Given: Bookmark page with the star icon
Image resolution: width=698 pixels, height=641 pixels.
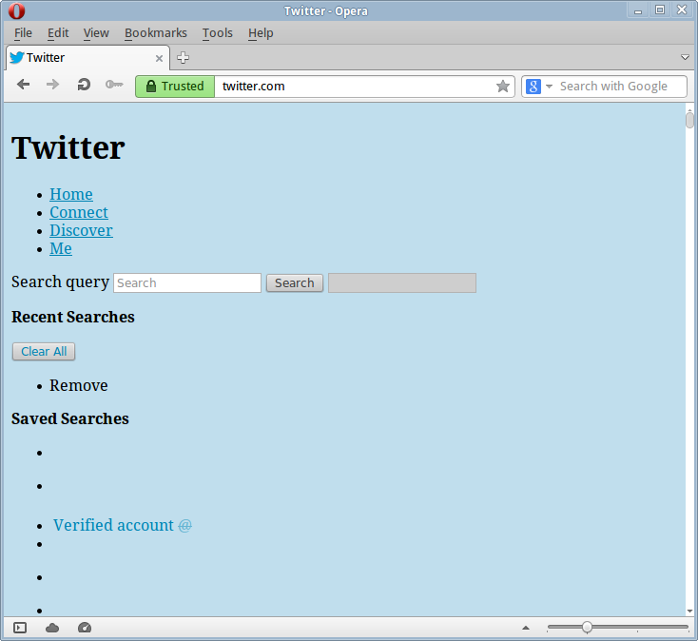Looking at the screenshot, I should pos(502,86).
